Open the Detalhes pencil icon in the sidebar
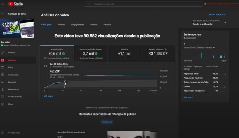The width and height of the screenshot is (239, 138). click(x=3, y=53)
